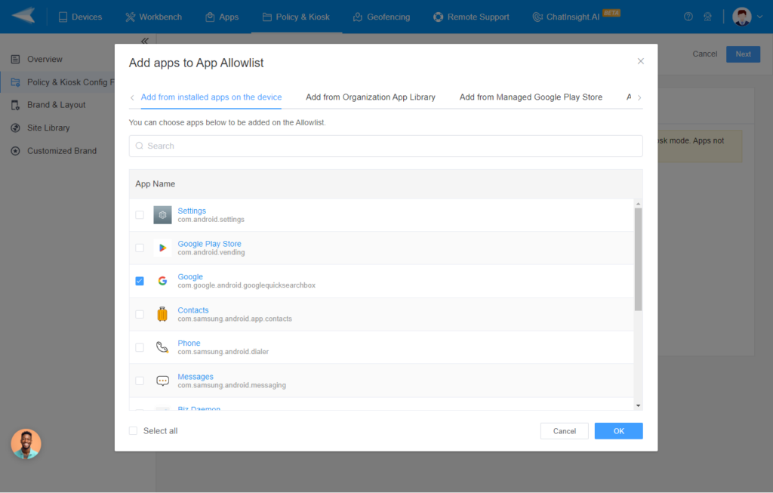The height and width of the screenshot is (493, 773).
Task: Click the AirDroid paper plane logo
Action: pyautogui.click(x=23, y=16)
